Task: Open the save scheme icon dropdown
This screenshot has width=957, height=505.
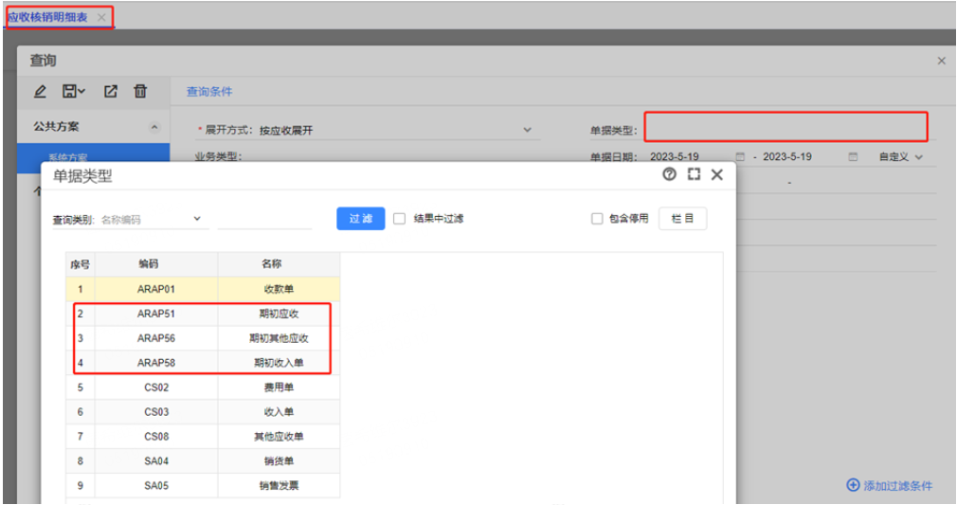Action: (x=73, y=92)
